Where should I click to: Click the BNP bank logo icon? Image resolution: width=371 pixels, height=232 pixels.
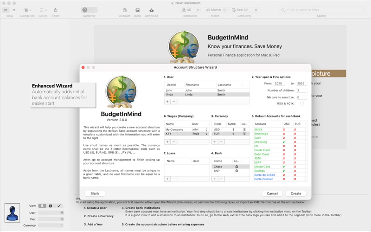[x=237, y=171]
